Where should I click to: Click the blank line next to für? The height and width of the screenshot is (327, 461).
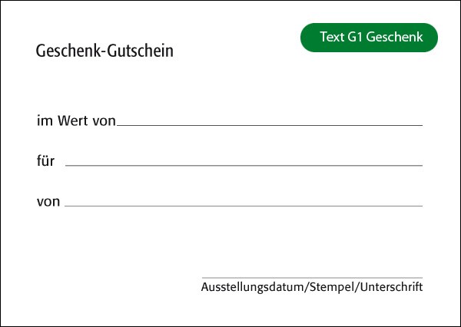(244, 166)
